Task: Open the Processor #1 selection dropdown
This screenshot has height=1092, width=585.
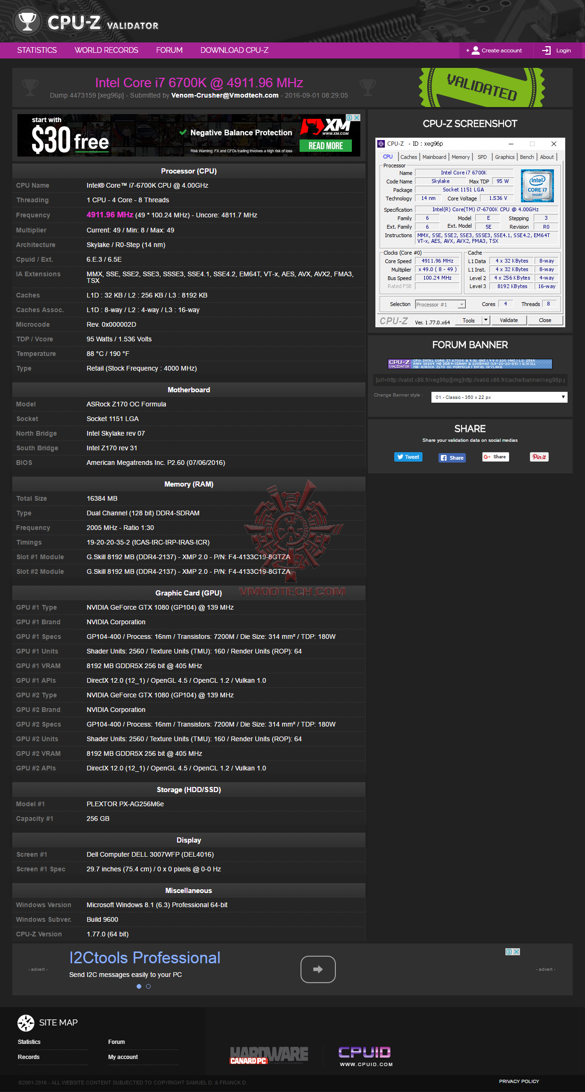Action: click(440, 305)
